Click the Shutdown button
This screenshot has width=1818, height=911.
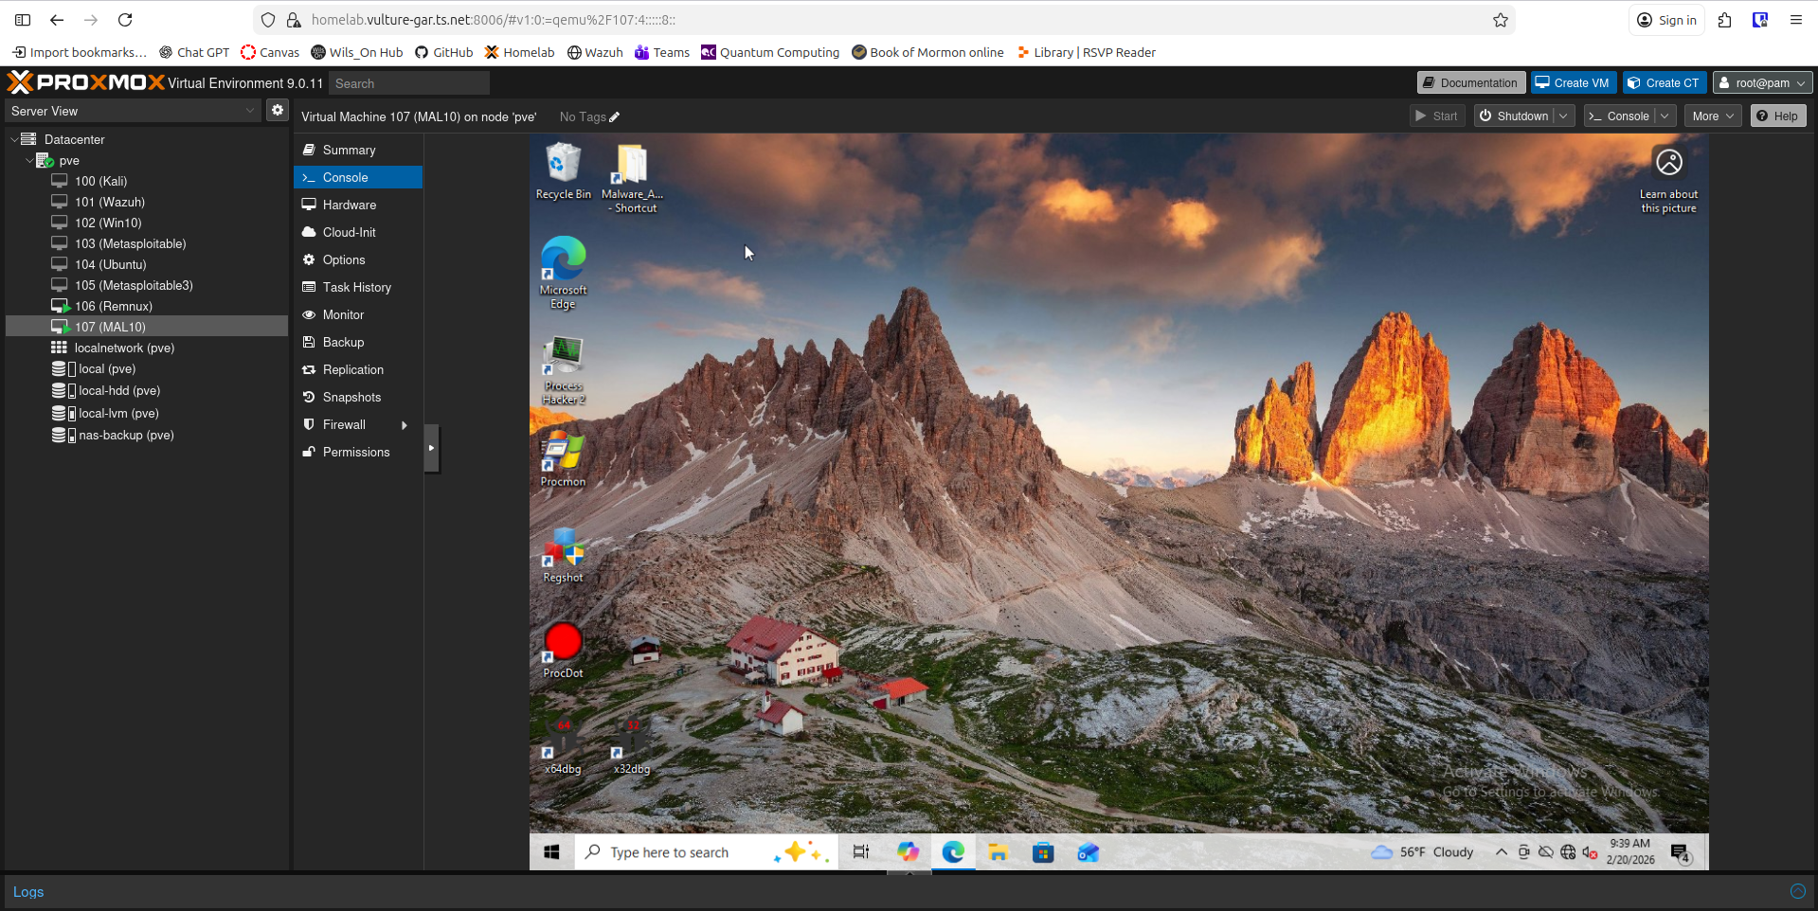click(x=1514, y=116)
